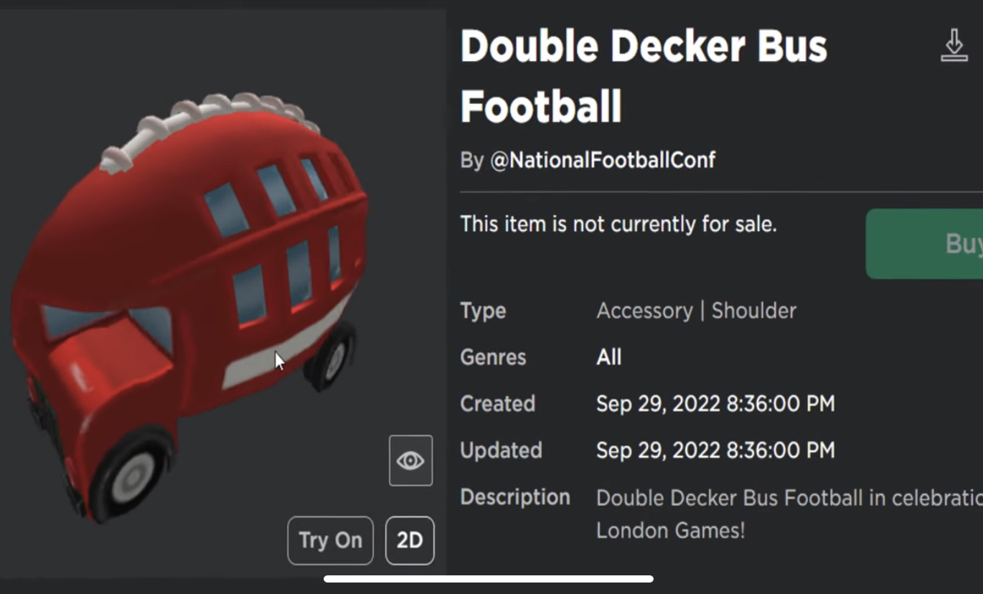Image resolution: width=983 pixels, height=594 pixels.
Task: Click the Try On button
Action: pyautogui.click(x=330, y=540)
